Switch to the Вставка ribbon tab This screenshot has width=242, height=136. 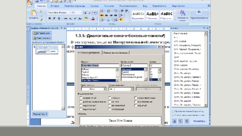click(54, 6)
